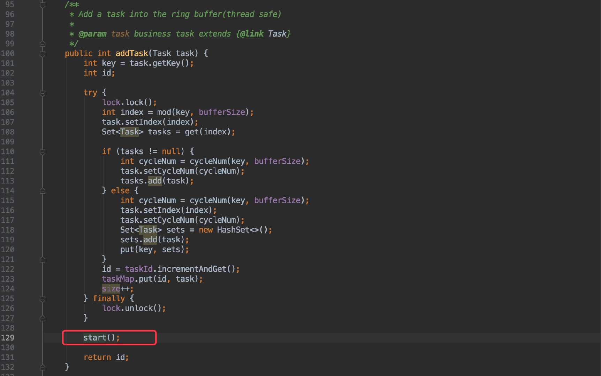This screenshot has width=601, height=376.
Task: Click line number 105 in the gutter
Action: [8, 103]
